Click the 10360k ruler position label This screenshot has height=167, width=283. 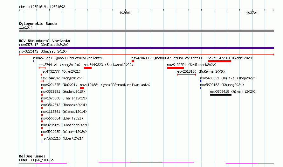pos(125,13)
